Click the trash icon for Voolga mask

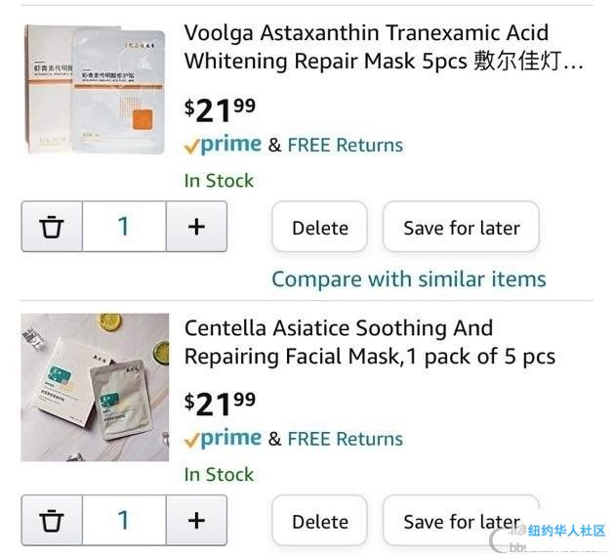52,227
